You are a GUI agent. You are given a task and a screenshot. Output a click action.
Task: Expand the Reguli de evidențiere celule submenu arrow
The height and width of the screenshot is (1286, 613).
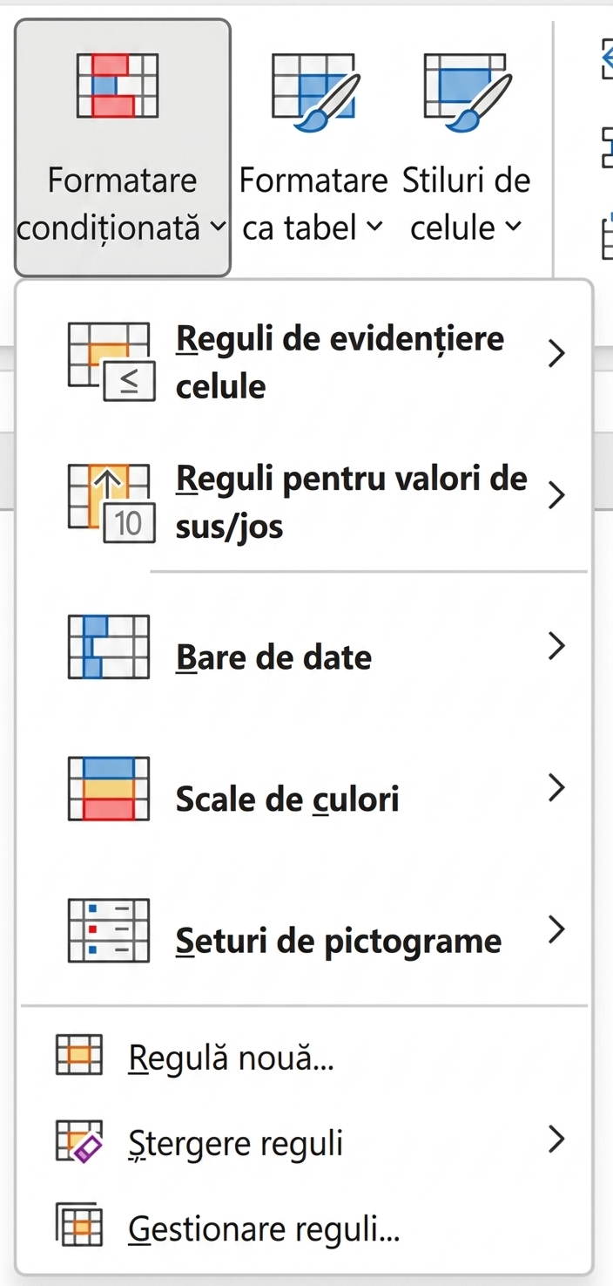coord(557,354)
